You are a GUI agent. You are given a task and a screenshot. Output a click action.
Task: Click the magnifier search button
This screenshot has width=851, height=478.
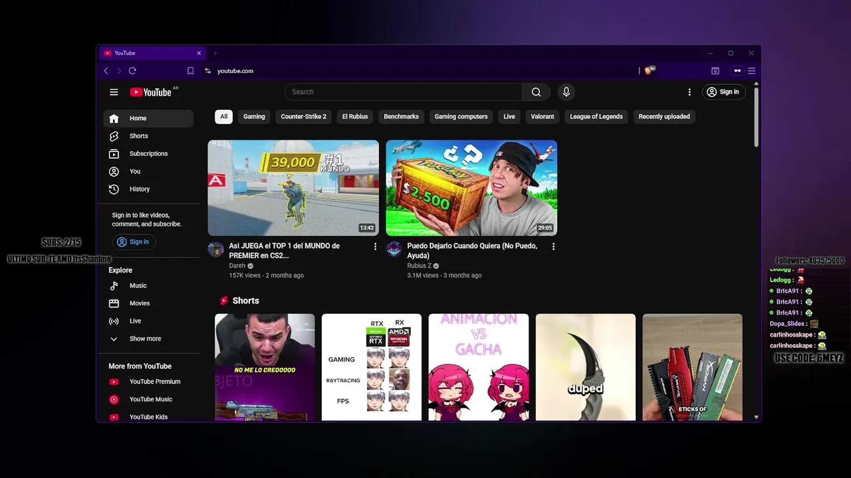click(x=536, y=92)
